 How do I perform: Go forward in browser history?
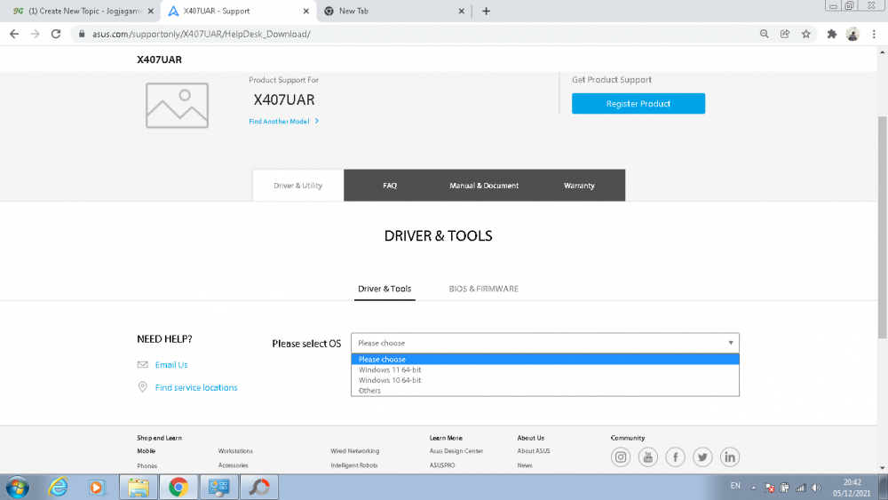(36, 34)
